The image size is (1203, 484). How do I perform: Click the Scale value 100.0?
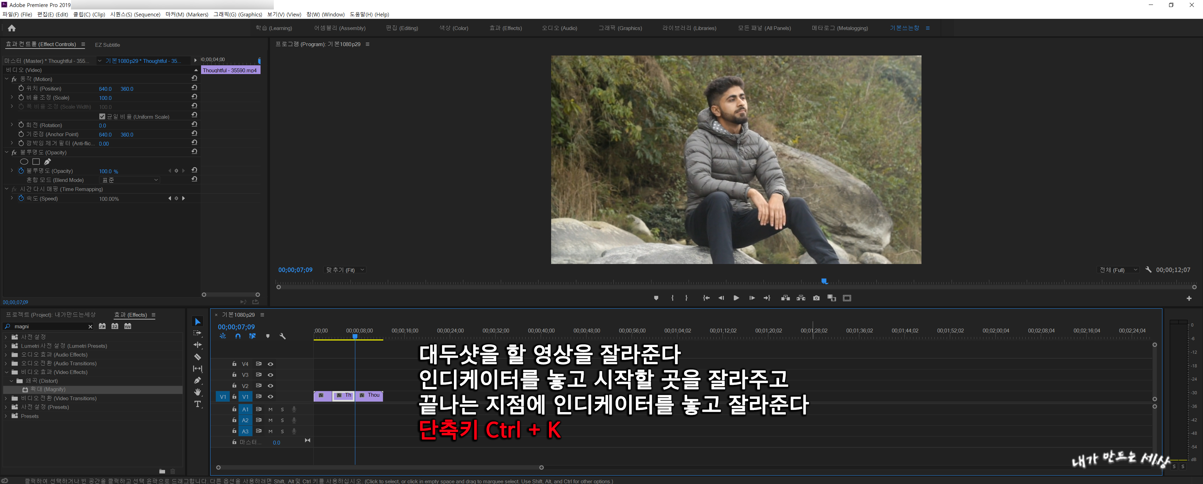[105, 98]
